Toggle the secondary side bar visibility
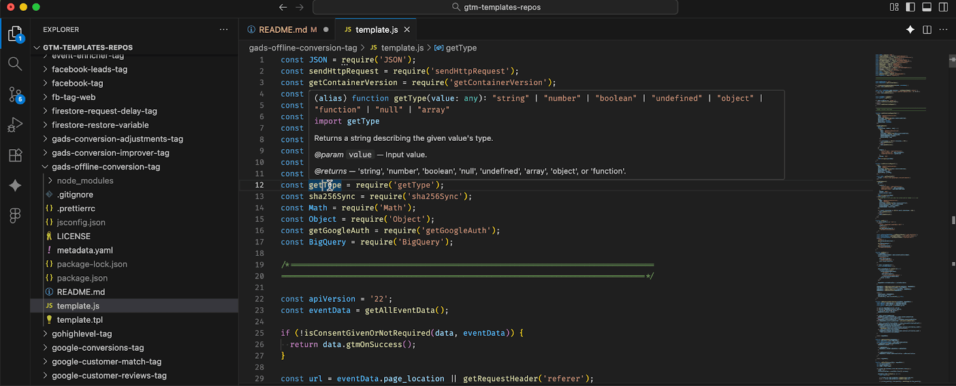 (x=943, y=7)
